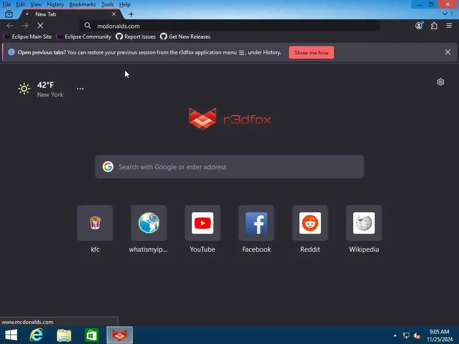
Task: Show hidden tray icons arrow
Action: coord(395,335)
